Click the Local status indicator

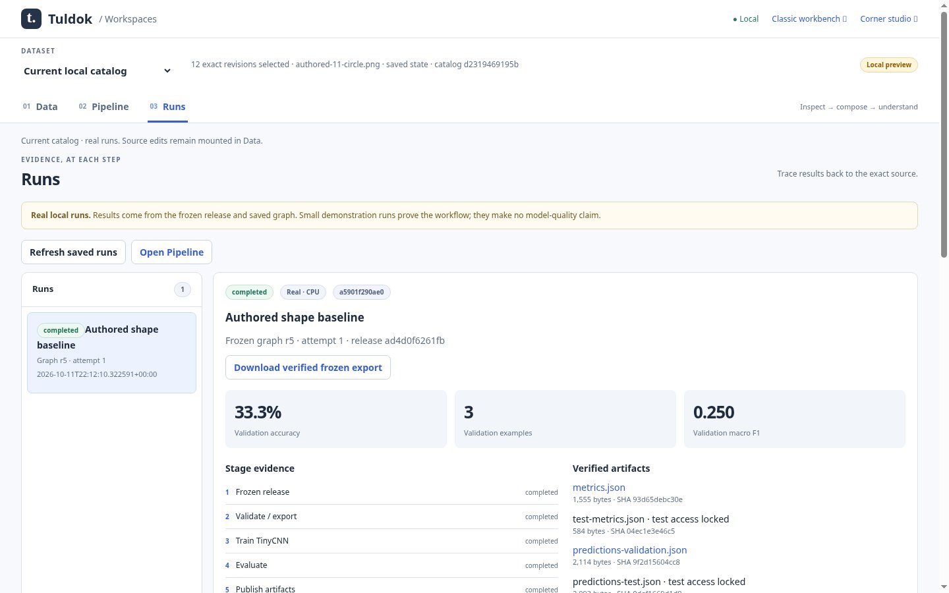[745, 18]
